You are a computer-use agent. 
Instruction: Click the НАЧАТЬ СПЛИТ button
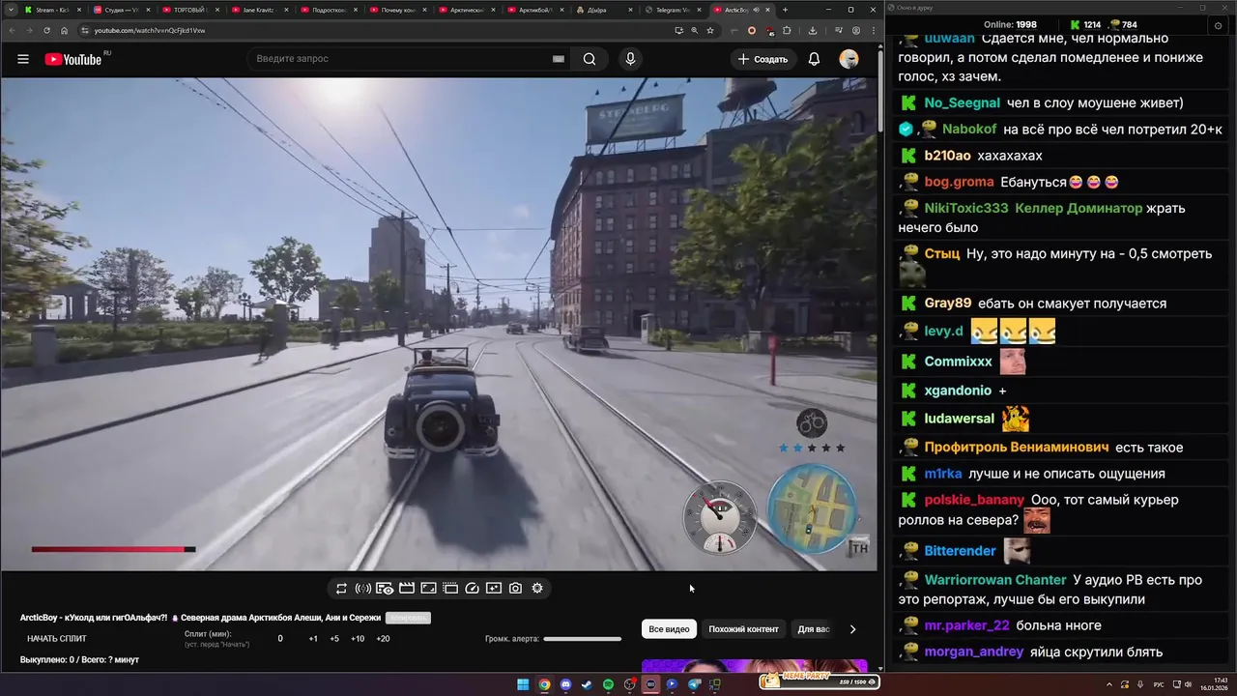coord(57,639)
